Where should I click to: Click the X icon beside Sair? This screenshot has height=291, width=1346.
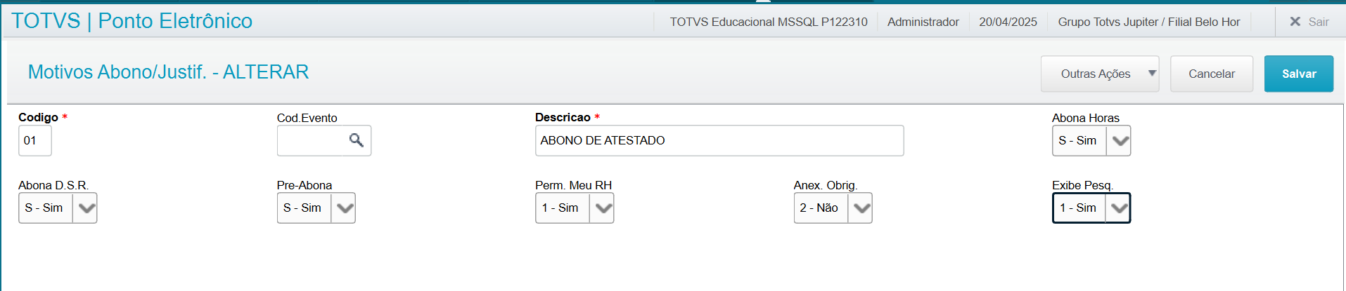[1295, 22]
